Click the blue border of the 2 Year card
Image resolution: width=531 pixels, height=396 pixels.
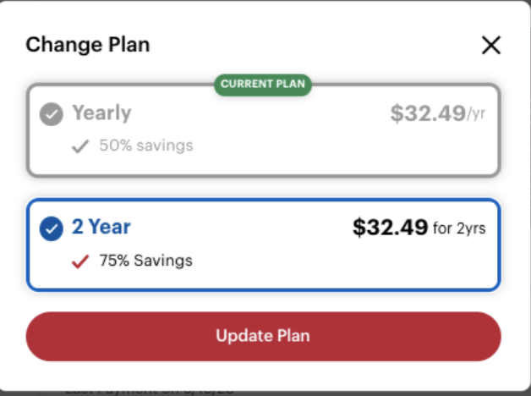click(x=263, y=290)
